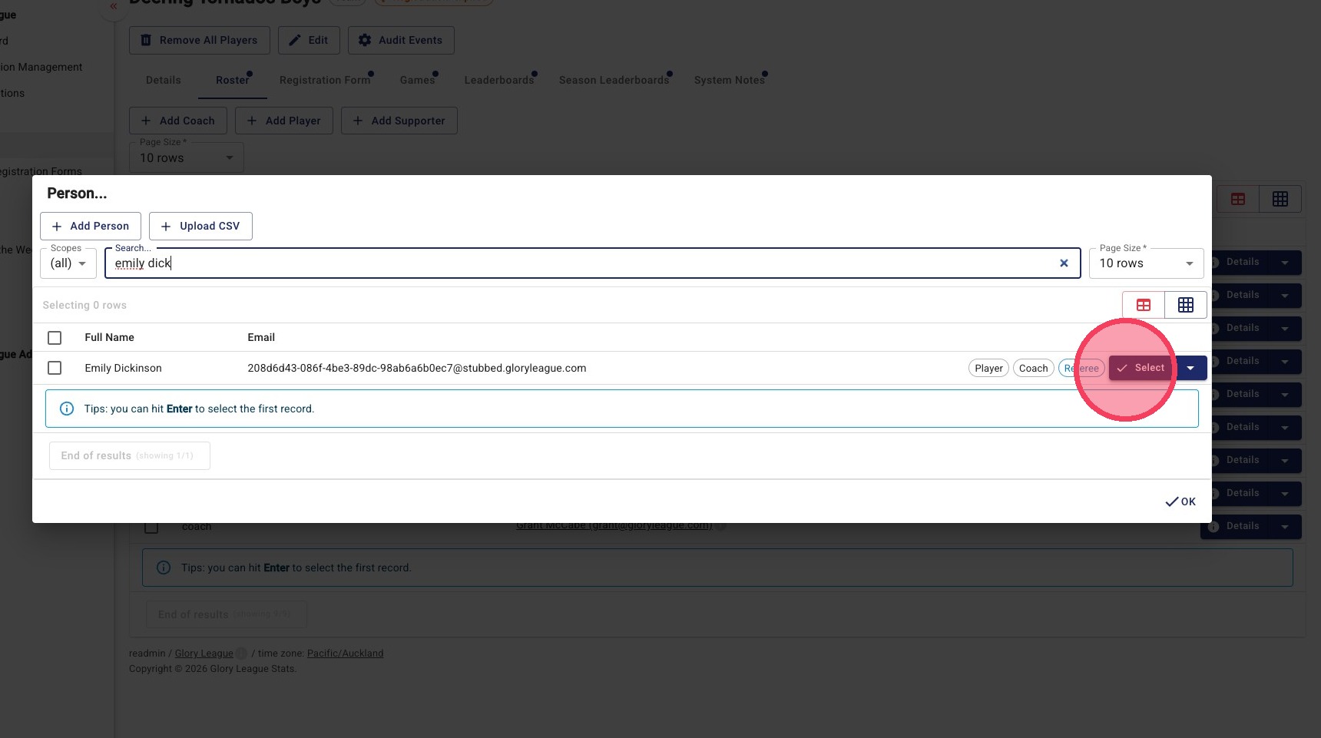
Task: Open the background page Page Size dropdown
Action: (187, 157)
